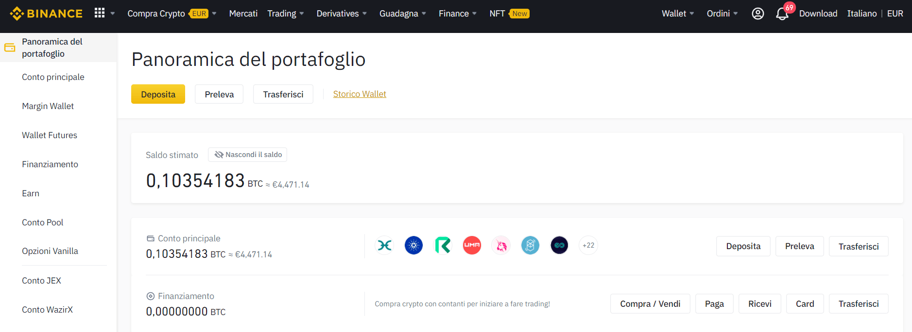Click Preleva next to the yellow Deposita
This screenshot has height=332, width=912.
pos(219,94)
